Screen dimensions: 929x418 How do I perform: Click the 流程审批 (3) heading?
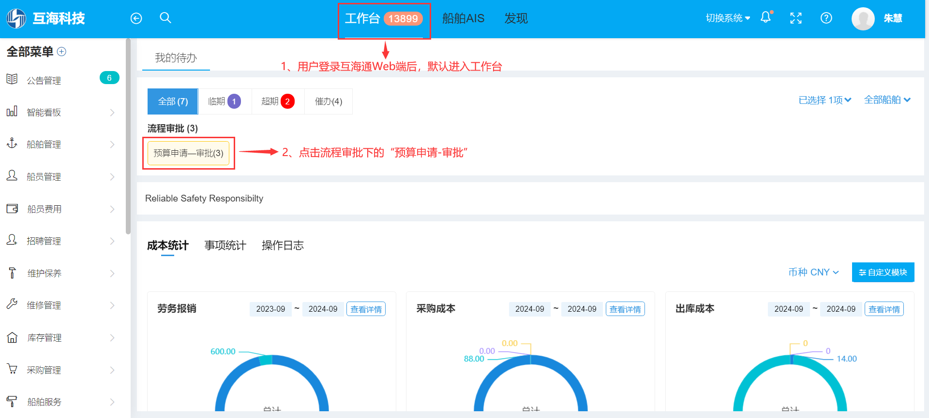coord(173,129)
